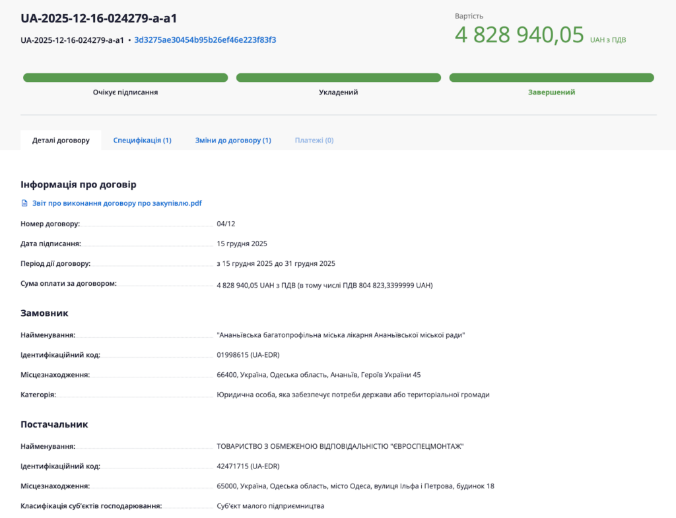Click the Укладений status label
Screen dimensions: 676x518
pos(338,92)
